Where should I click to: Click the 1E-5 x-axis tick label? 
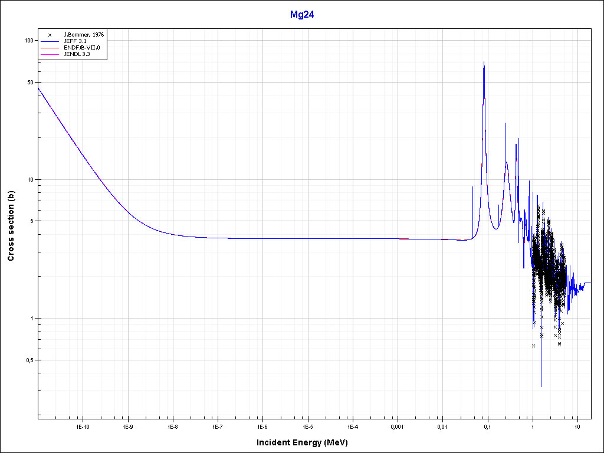pos(307,426)
